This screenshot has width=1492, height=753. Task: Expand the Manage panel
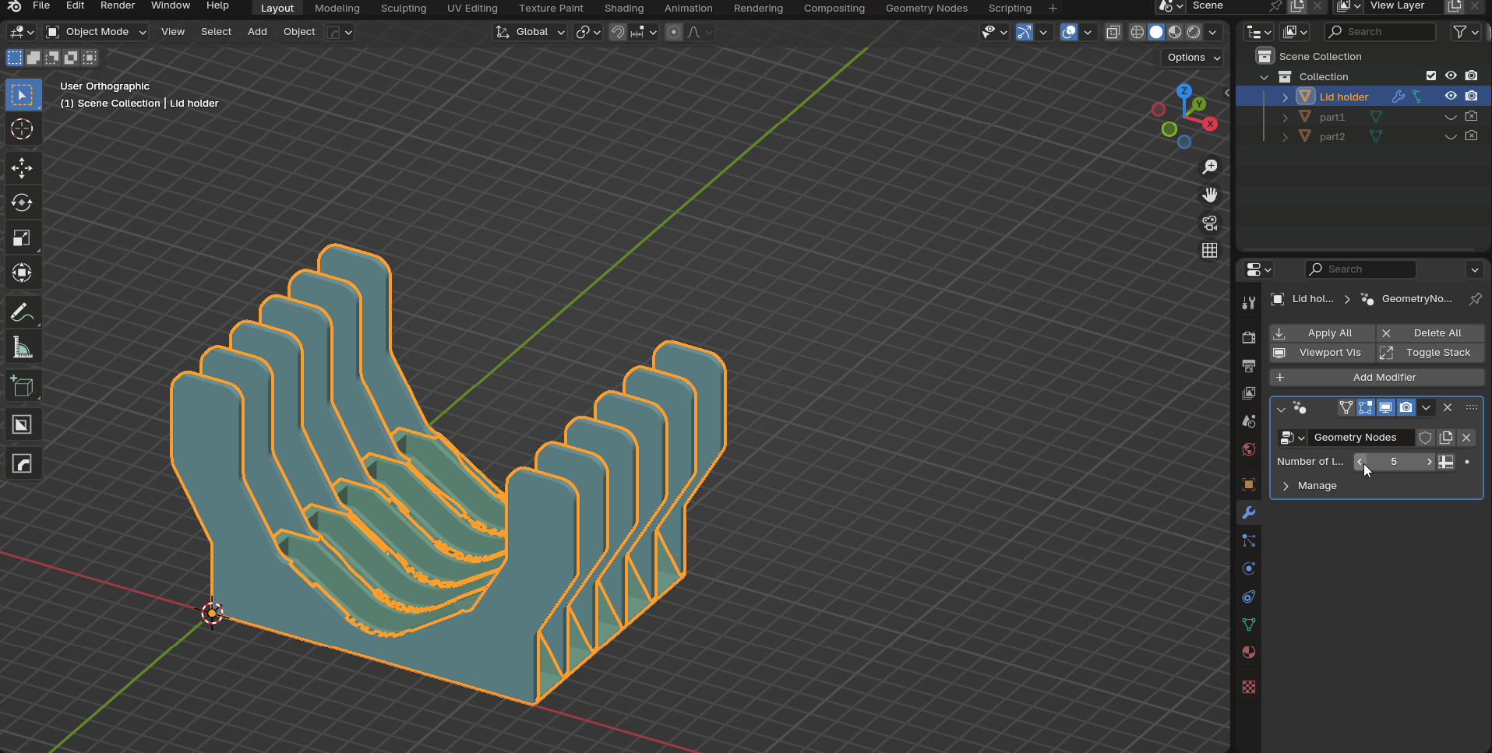1317,486
